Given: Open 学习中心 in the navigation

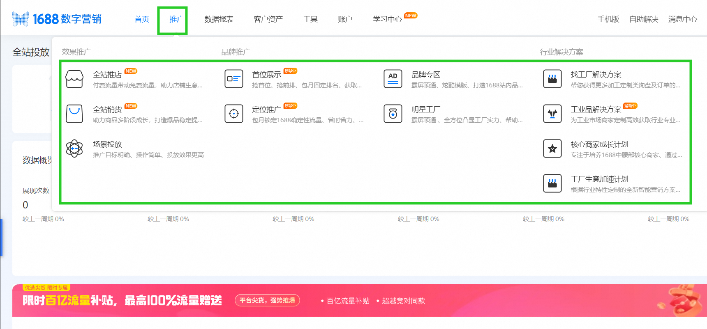Looking at the screenshot, I should coord(387,19).
